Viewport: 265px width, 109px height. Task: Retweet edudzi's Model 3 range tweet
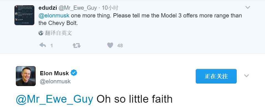[77, 45]
